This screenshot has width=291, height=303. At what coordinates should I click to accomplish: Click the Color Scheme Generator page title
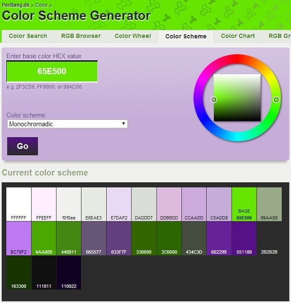[76, 16]
